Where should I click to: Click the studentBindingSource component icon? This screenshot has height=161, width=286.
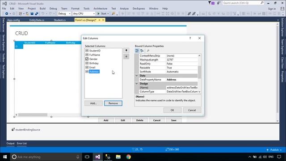click(x=13, y=129)
